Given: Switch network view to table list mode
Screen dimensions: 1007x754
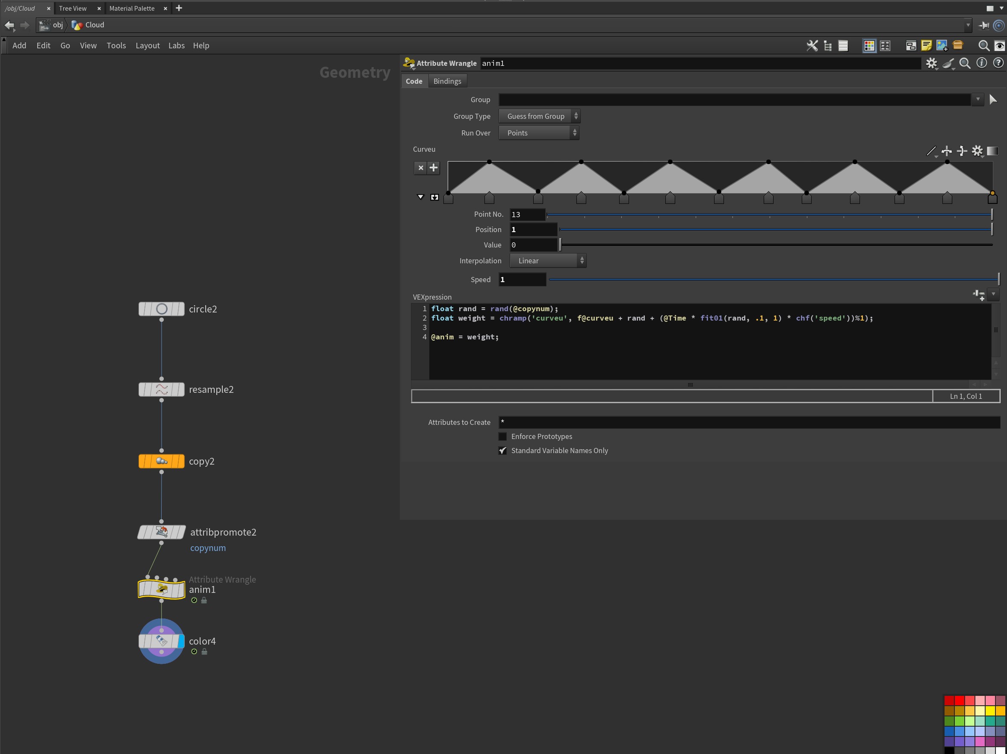Looking at the screenshot, I should coord(843,45).
